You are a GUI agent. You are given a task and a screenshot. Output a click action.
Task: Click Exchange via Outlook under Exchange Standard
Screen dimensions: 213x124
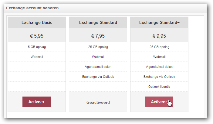click(x=98, y=77)
